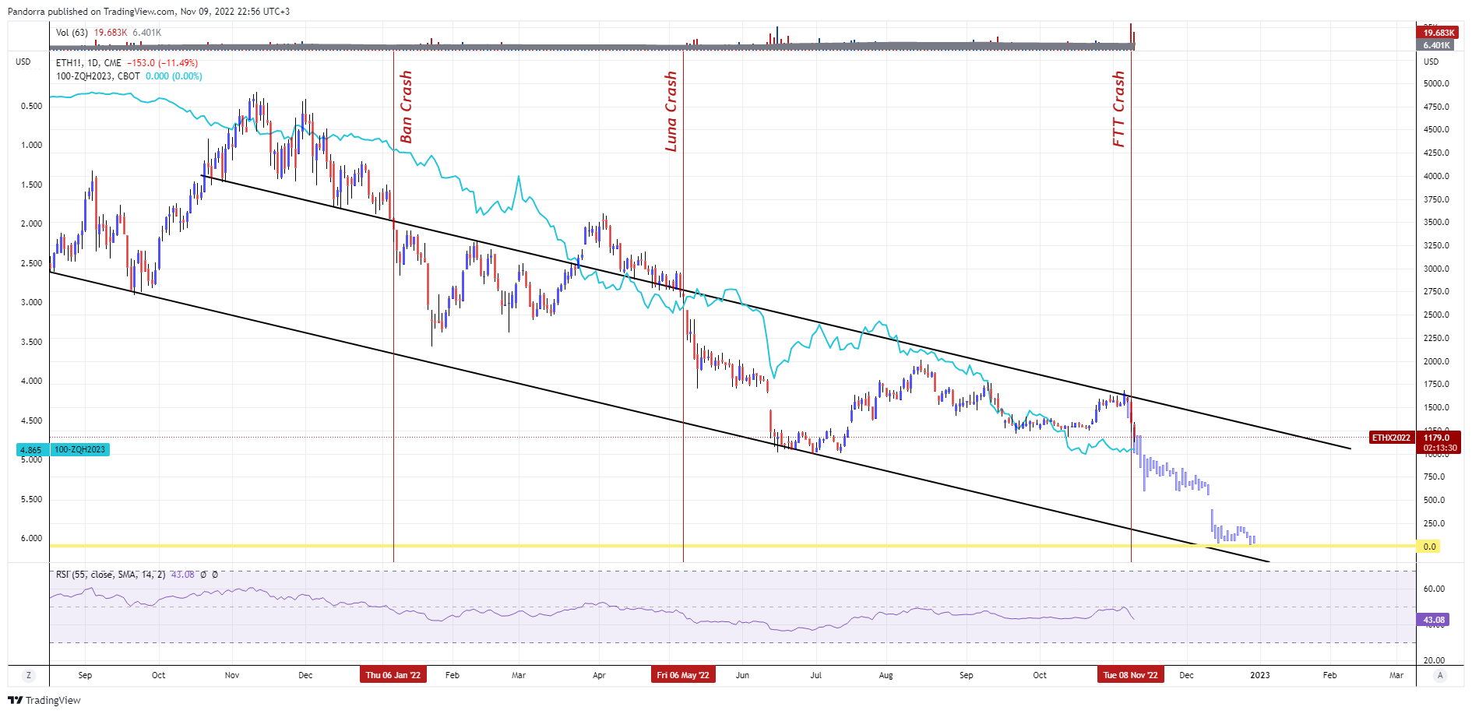Click the Ban Crash text label

pyautogui.click(x=406, y=107)
